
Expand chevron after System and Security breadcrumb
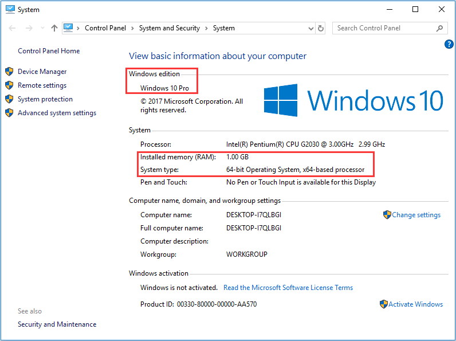[206, 28]
